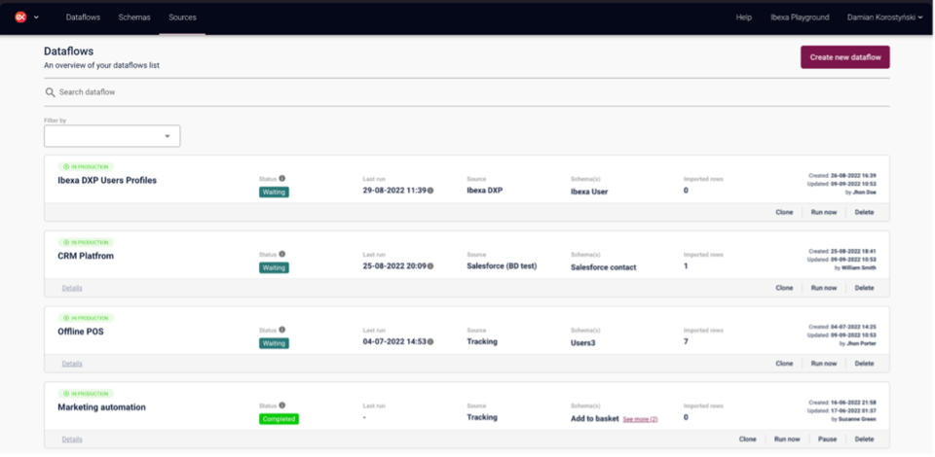Open the Help menu item
Screen dimensions: 935x457
pyautogui.click(x=743, y=18)
